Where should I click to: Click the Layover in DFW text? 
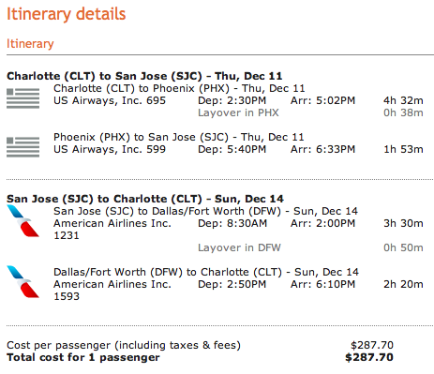239,247
